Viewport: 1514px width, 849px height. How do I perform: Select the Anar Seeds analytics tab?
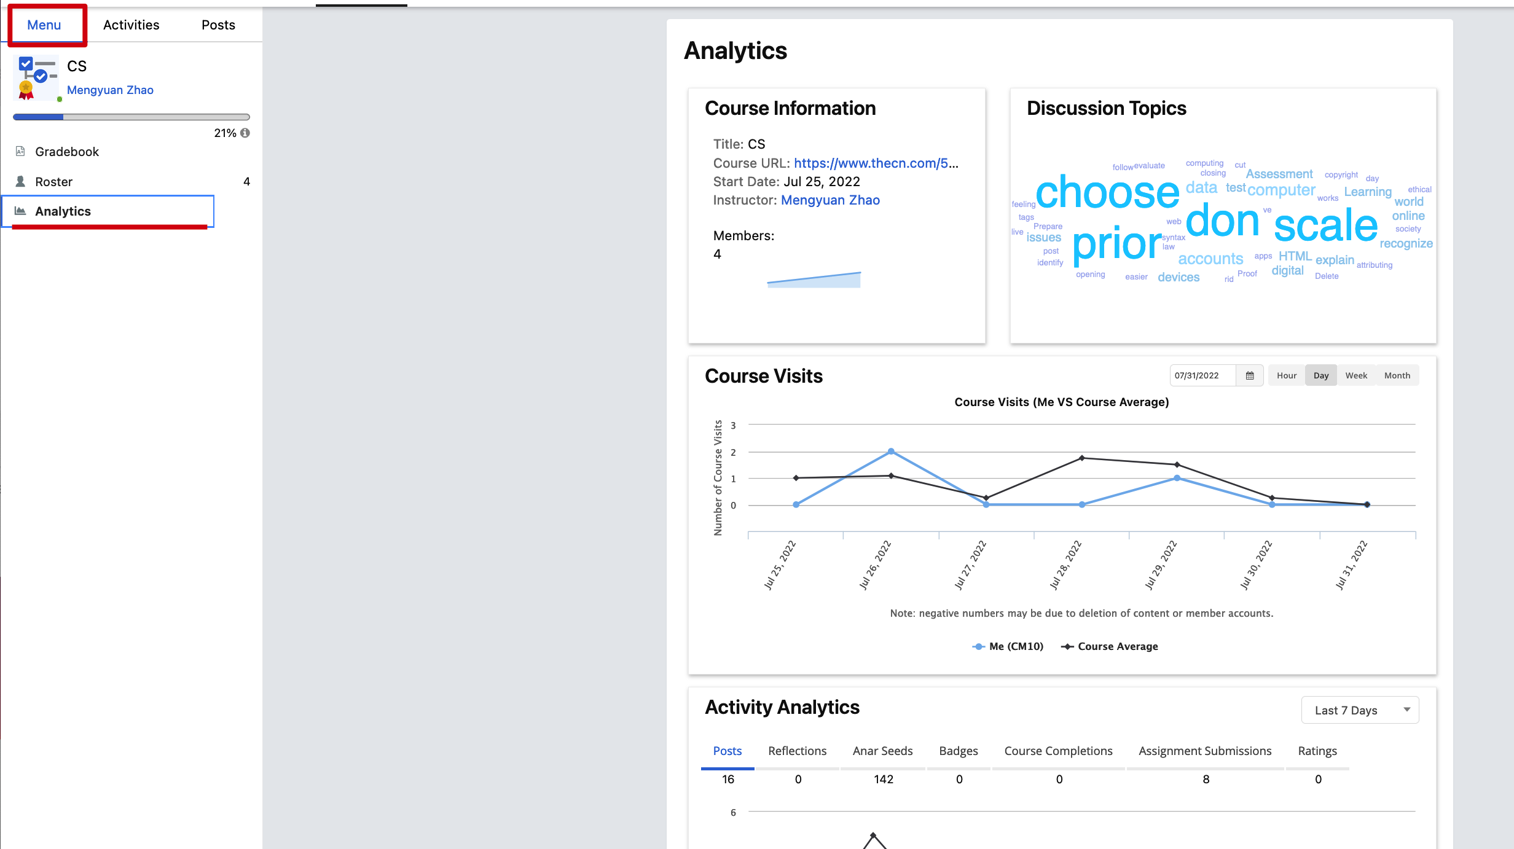(882, 751)
